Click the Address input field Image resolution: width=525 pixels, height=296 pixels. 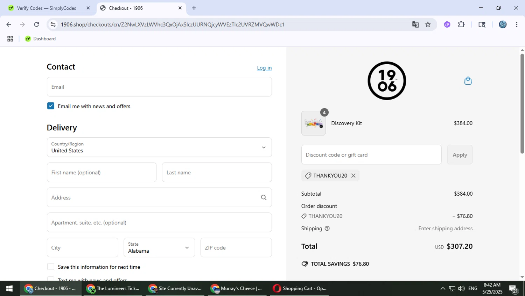click(x=159, y=197)
